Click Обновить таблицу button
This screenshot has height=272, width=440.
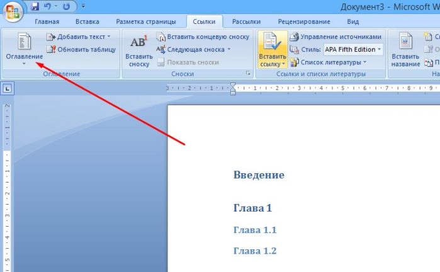(81, 49)
